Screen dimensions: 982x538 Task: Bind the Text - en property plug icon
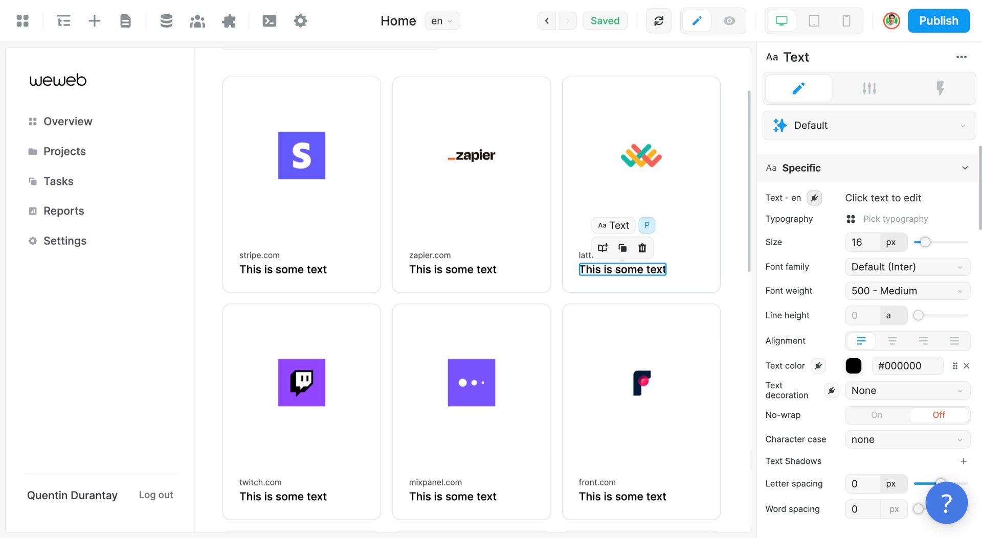814,198
